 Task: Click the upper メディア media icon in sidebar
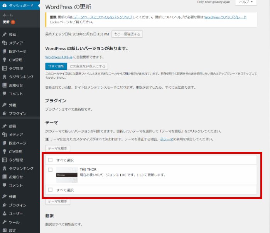[x=4, y=43]
